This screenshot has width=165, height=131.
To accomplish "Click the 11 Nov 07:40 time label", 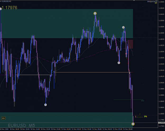I will (117, 129).
